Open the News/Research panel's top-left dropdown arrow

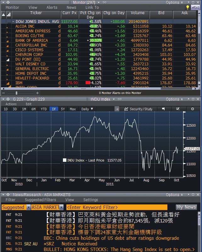pyautogui.click(x=3, y=194)
